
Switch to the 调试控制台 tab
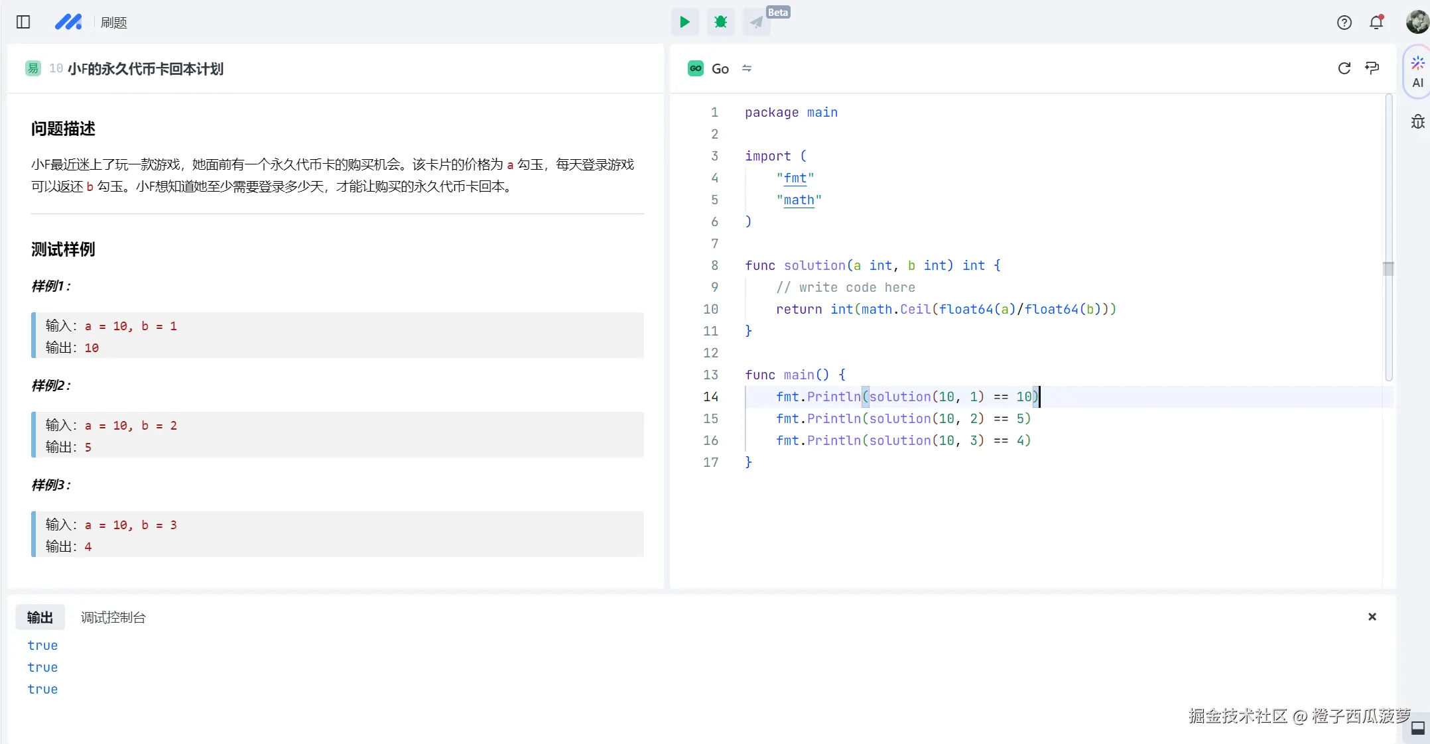point(113,617)
